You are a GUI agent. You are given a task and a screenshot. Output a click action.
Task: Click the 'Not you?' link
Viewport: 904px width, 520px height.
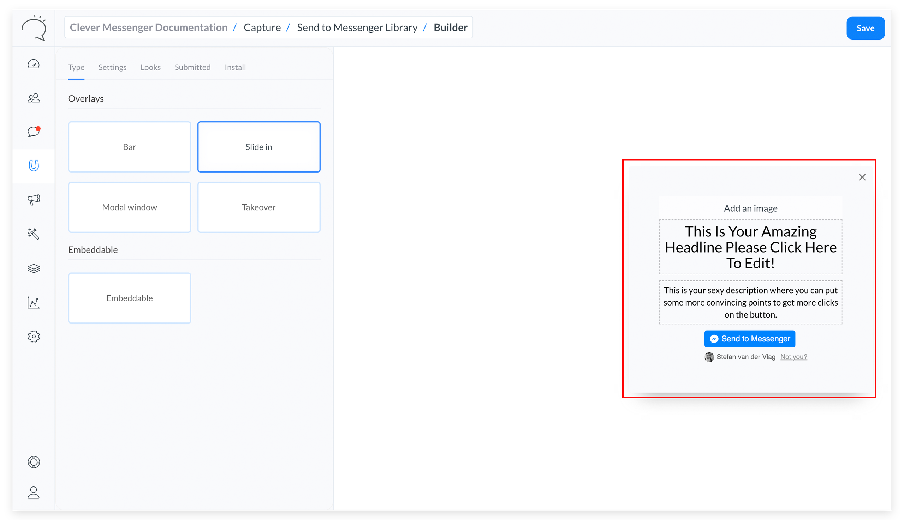tap(793, 357)
